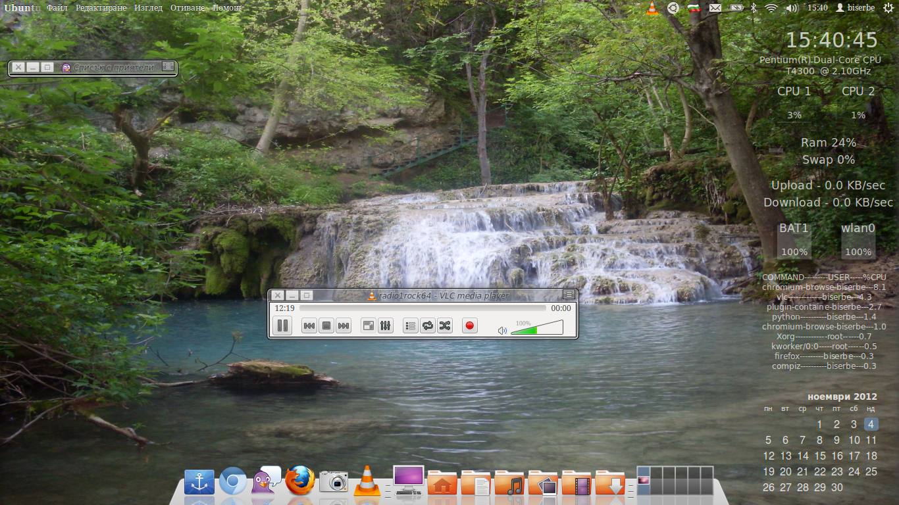899x505 pixels.
Task: Open Videos folder from dock
Action: pyautogui.click(x=577, y=483)
